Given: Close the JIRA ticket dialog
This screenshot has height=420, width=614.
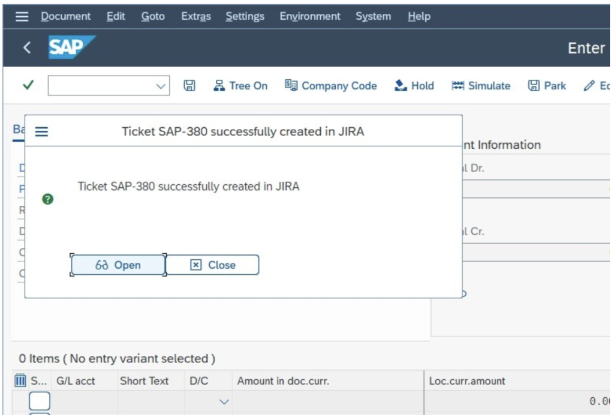Looking at the screenshot, I should pos(213,265).
